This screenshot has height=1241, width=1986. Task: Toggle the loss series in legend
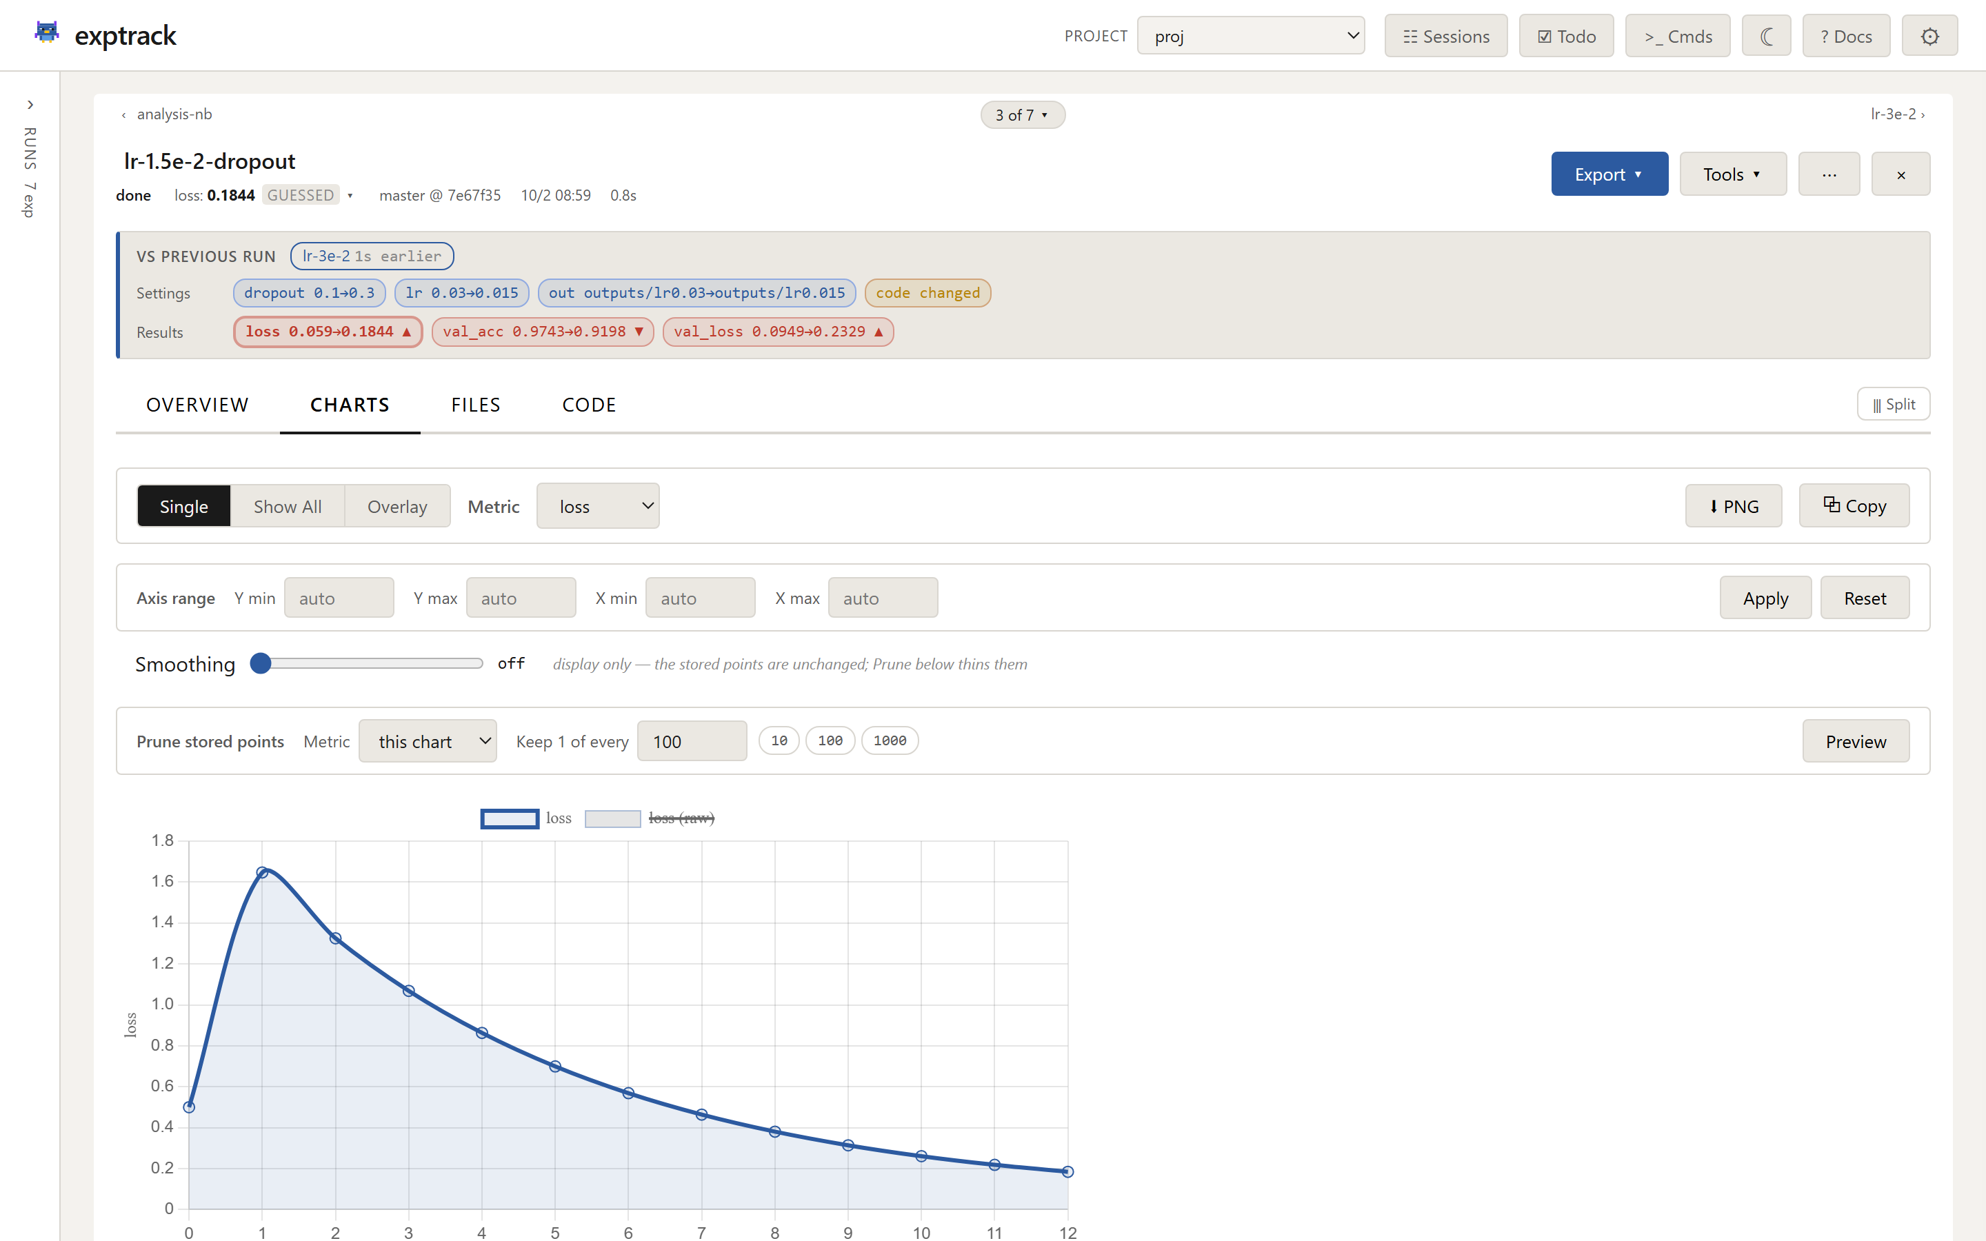pyautogui.click(x=526, y=818)
